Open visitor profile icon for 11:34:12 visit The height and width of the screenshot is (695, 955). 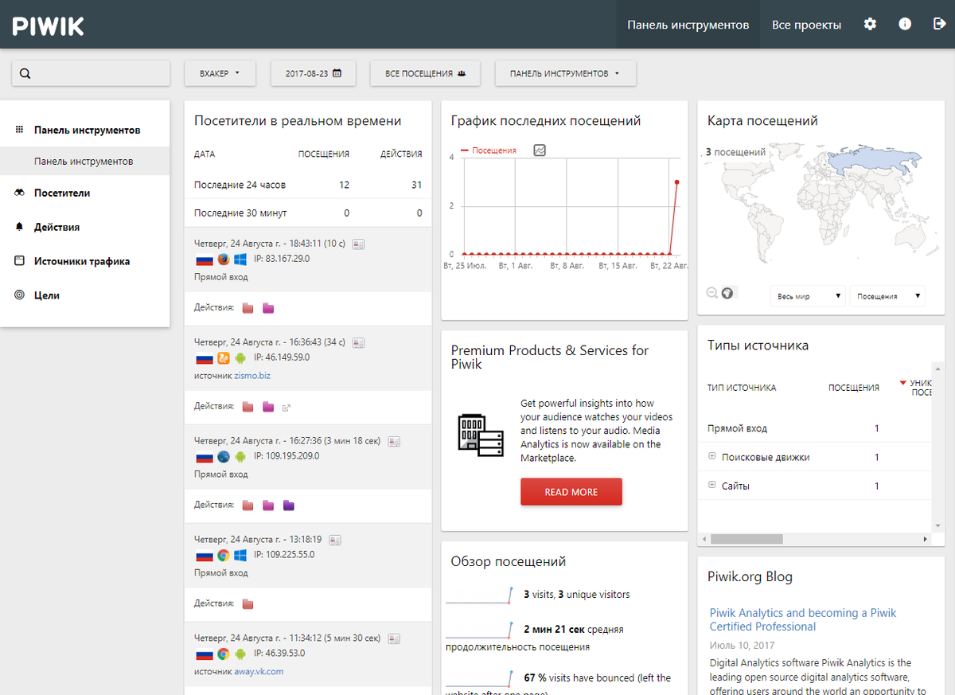(x=394, y=638)
